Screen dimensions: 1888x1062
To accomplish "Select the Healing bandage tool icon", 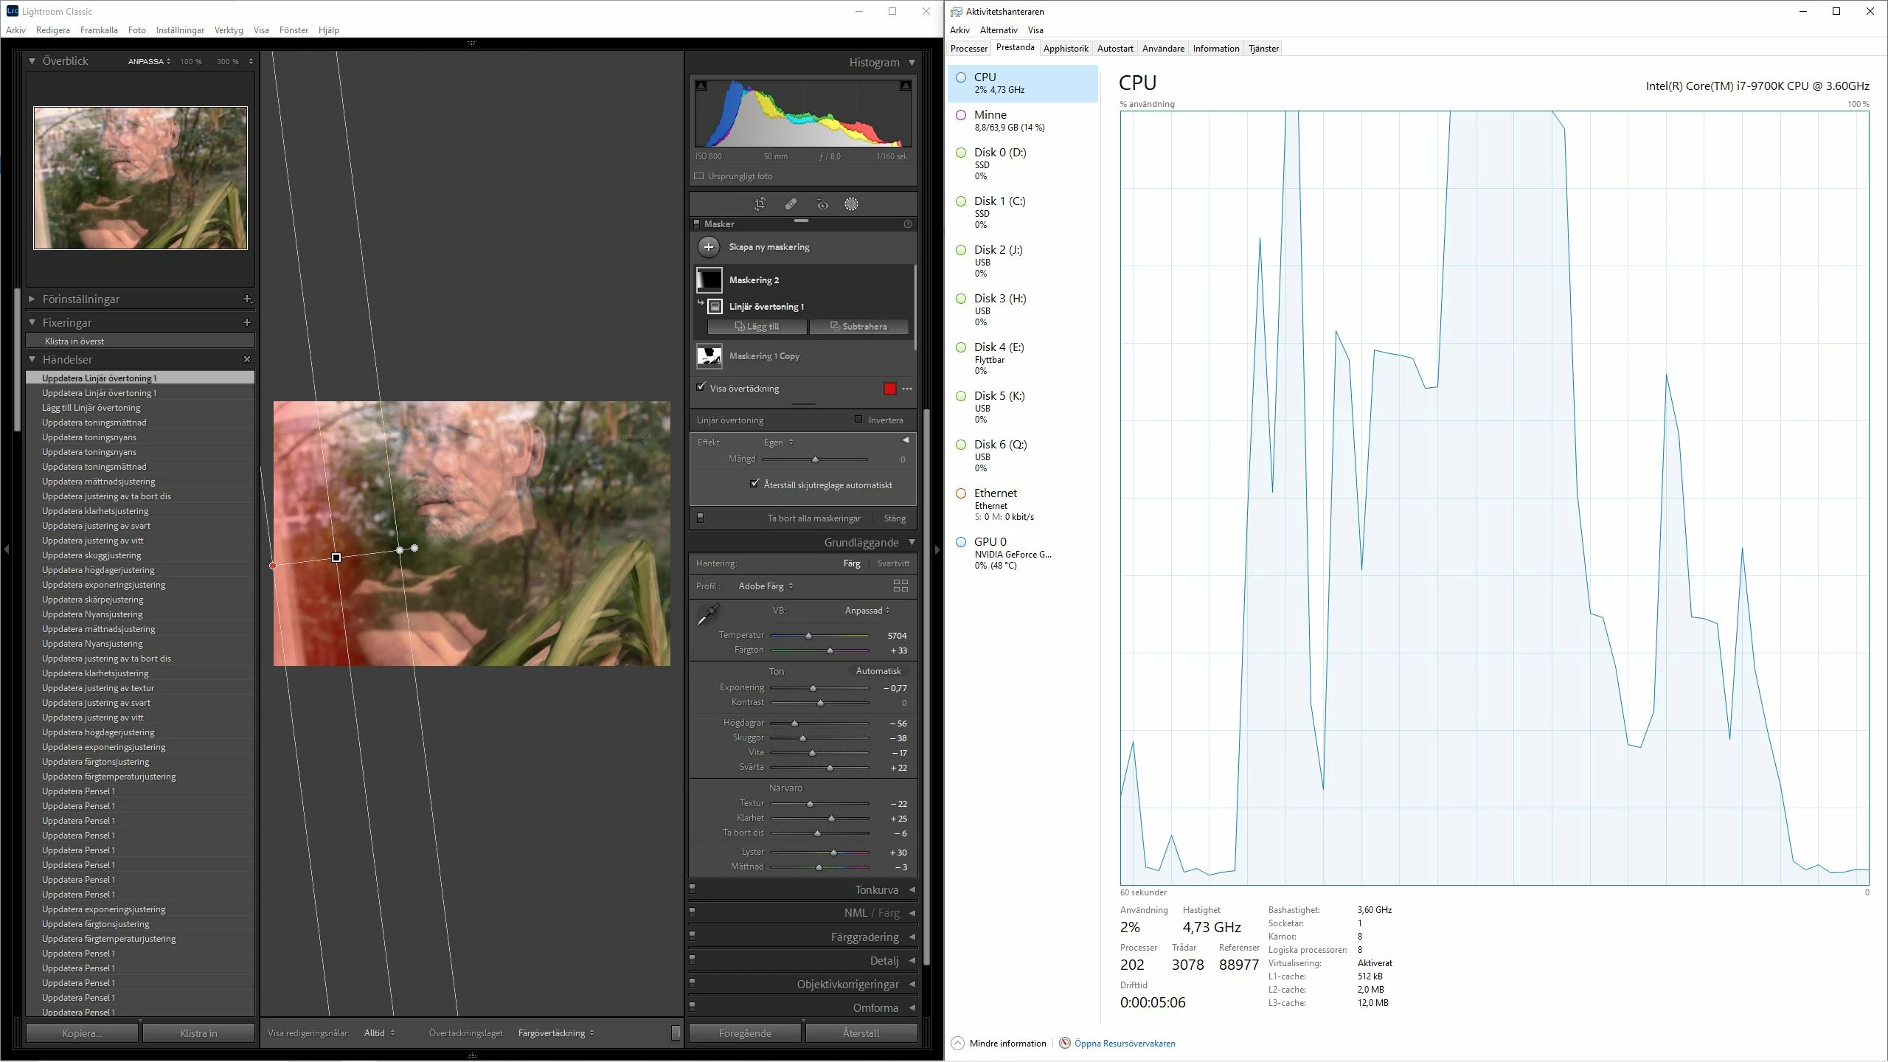I will coord(791,204).
